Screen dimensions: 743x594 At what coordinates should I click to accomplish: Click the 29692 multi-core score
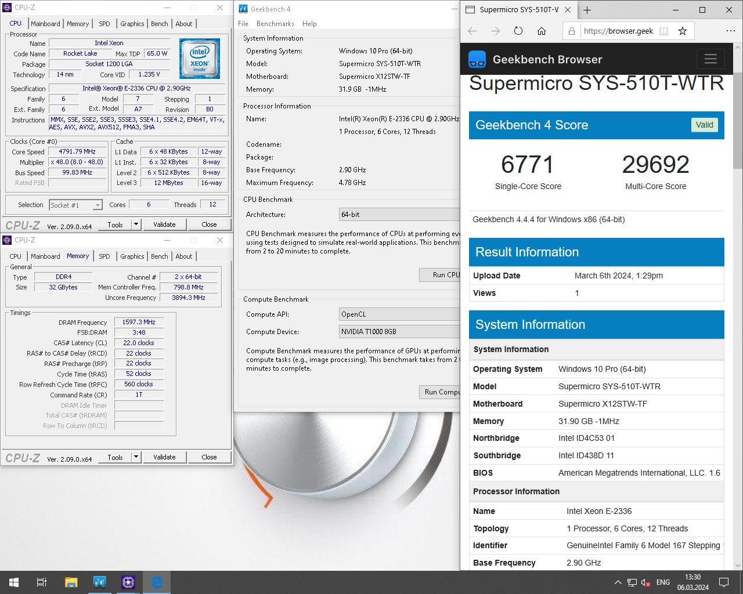pyautogui.click(x=655, y=165)
